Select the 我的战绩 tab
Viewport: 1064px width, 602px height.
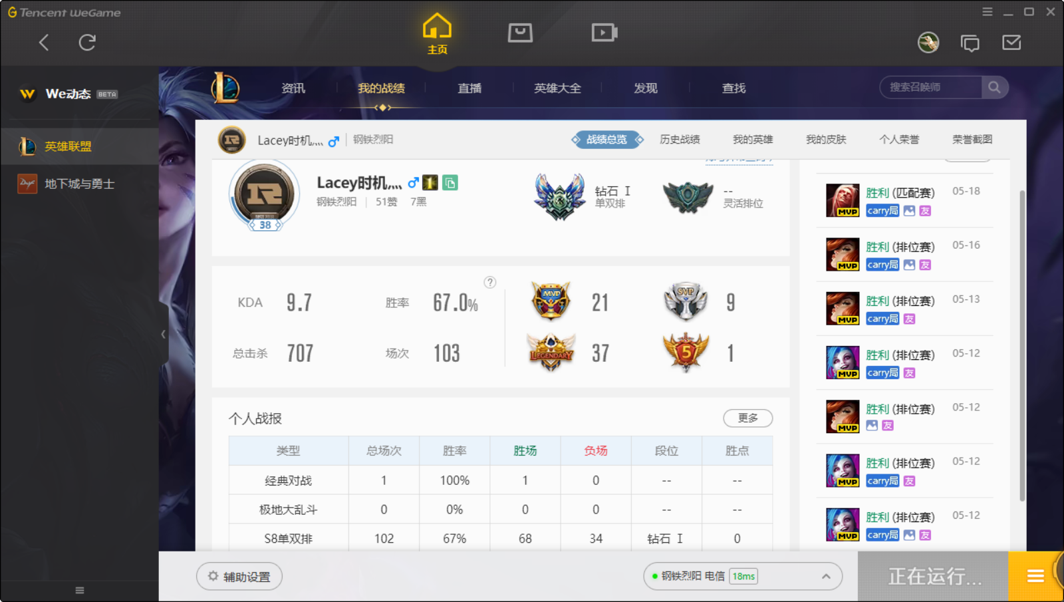381,88
